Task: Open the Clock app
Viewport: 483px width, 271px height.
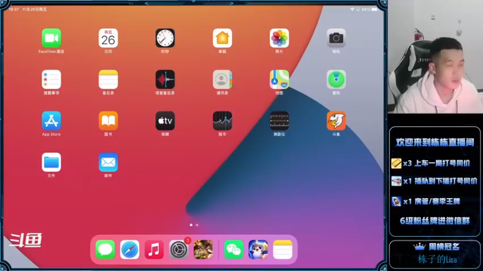Action: point(165,38)
